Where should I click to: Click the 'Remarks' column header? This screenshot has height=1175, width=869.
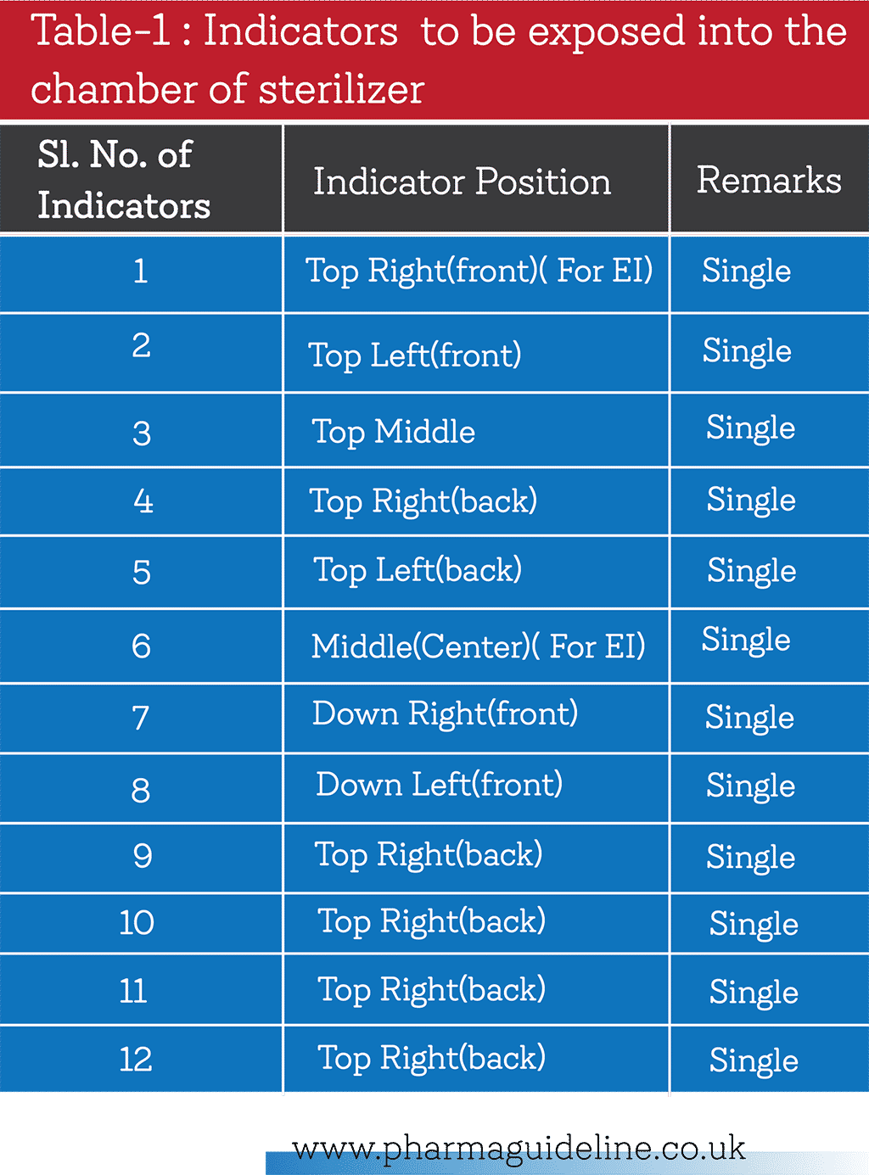[769, 180]
